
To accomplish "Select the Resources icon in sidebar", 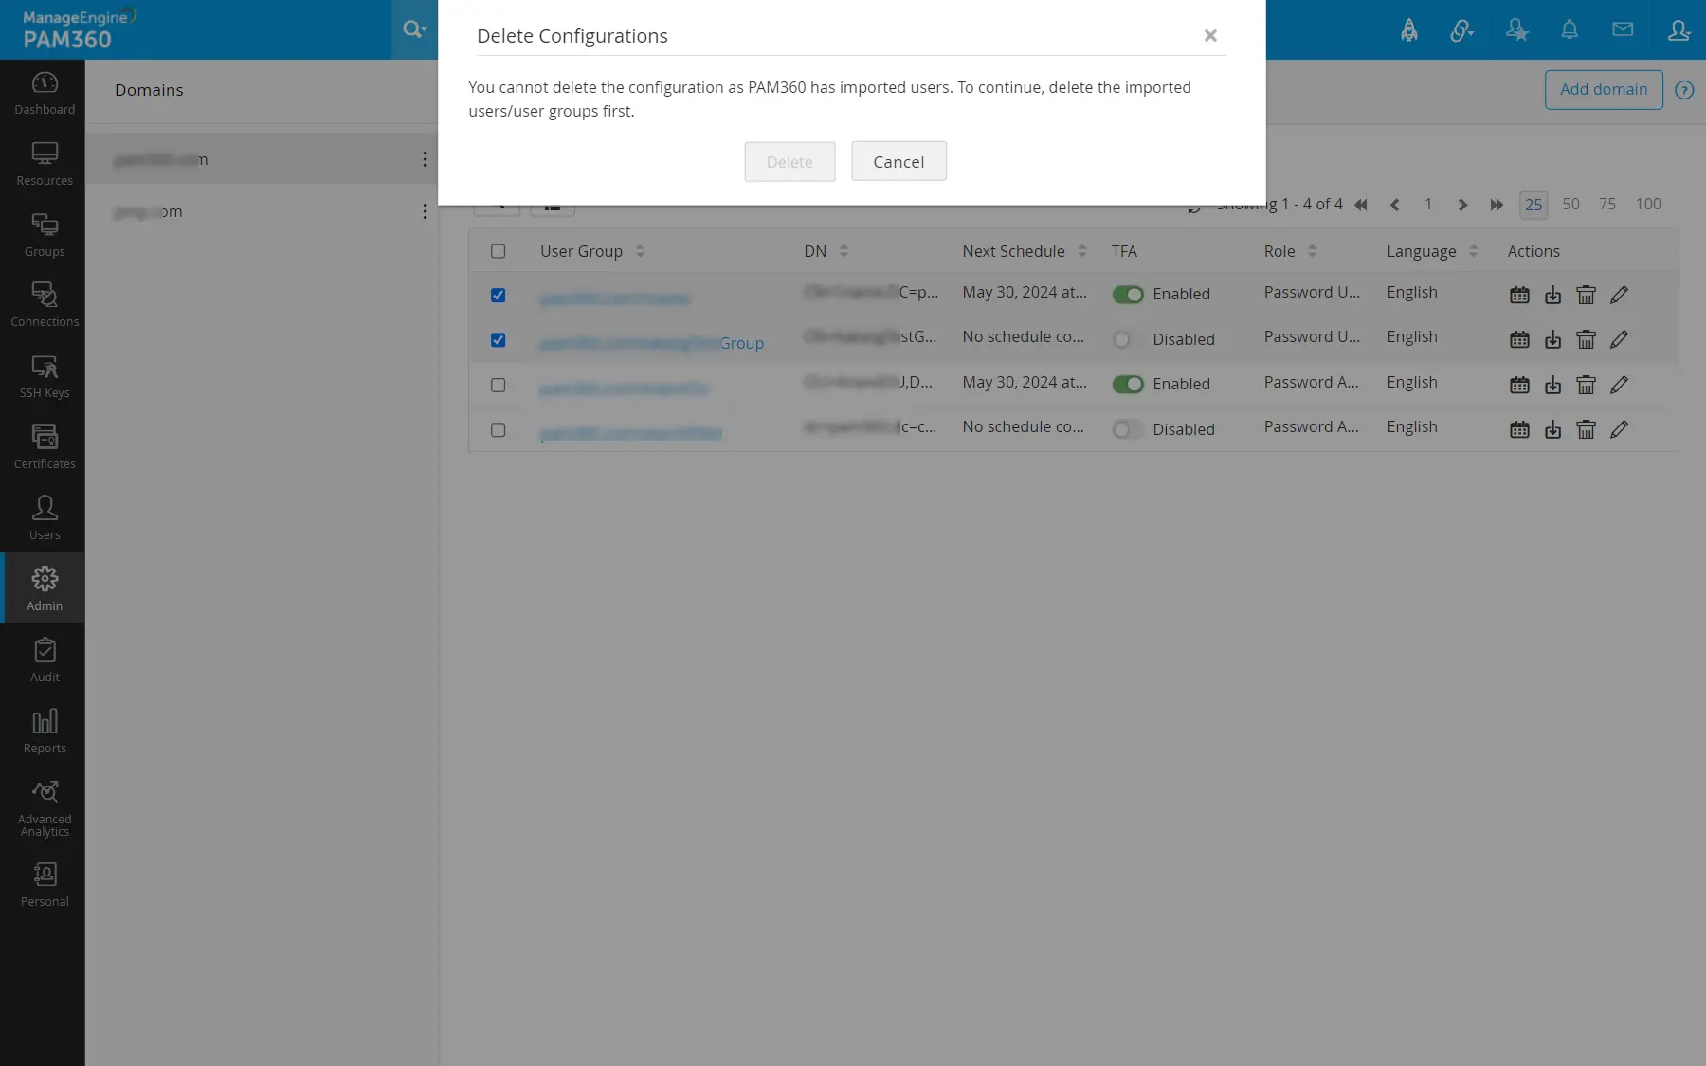I will [x=44, y=163].
